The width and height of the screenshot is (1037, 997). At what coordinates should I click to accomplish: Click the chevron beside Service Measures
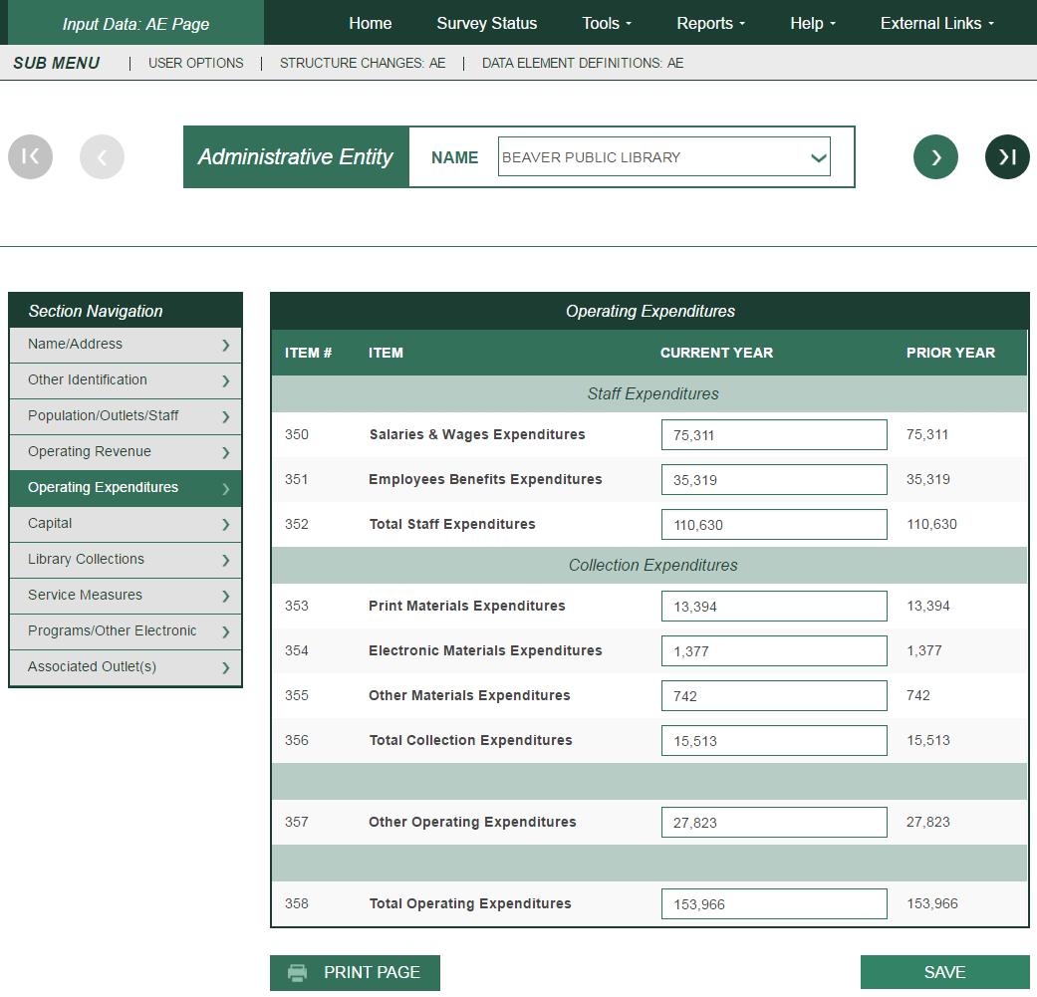point(226,596)
